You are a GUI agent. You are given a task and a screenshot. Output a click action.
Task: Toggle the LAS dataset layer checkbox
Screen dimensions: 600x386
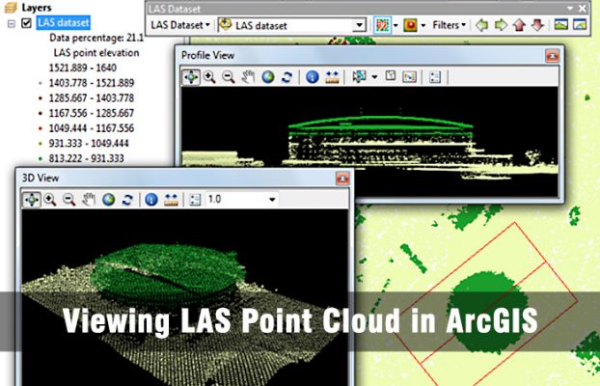(x=26, y=23)
